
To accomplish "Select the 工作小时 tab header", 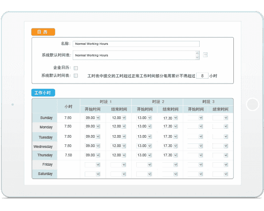I will pos(43,93).
